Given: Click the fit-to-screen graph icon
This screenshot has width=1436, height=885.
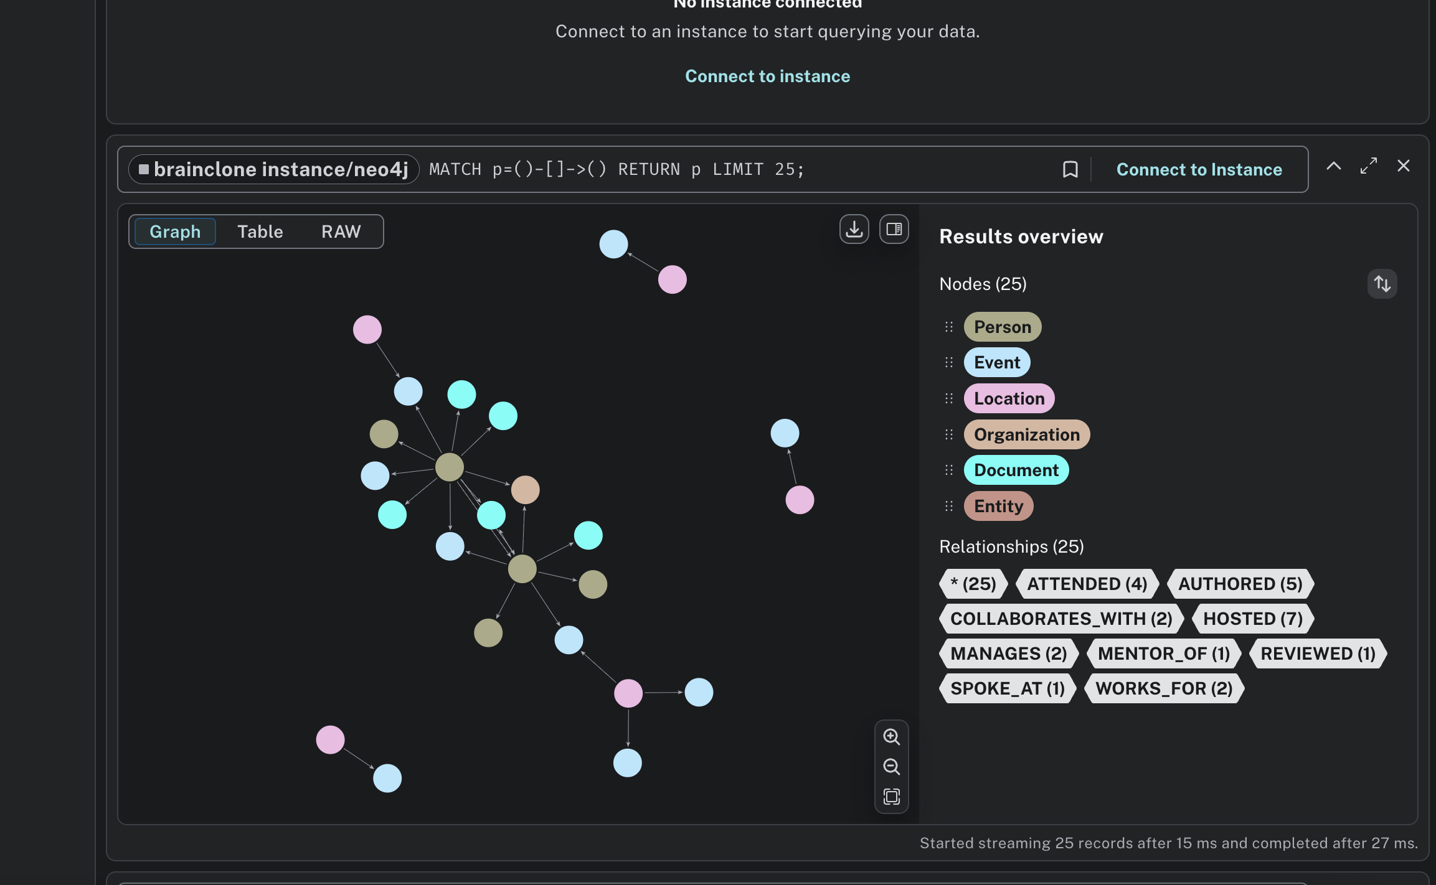Looking at the screenshot, I should [891, 797].
